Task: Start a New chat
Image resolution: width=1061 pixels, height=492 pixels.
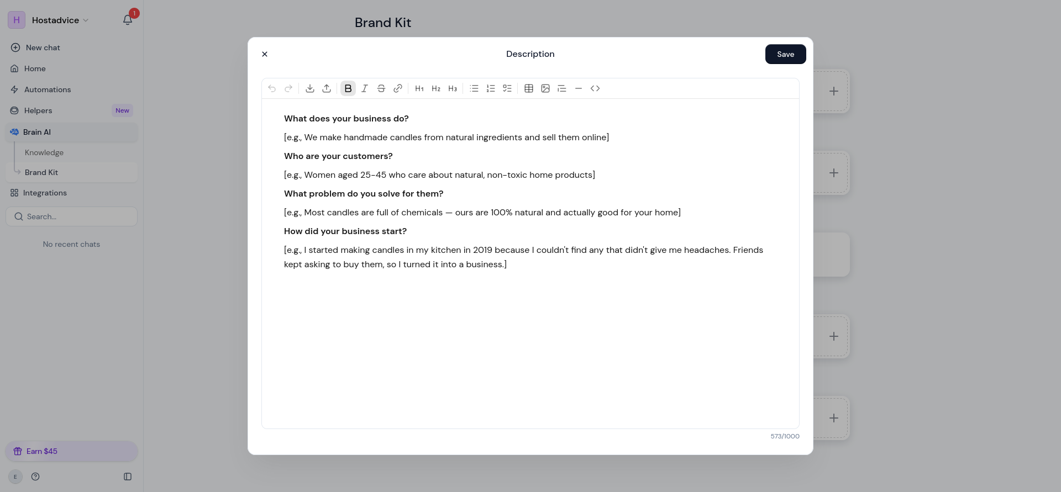Action: (x=71, y=47)
